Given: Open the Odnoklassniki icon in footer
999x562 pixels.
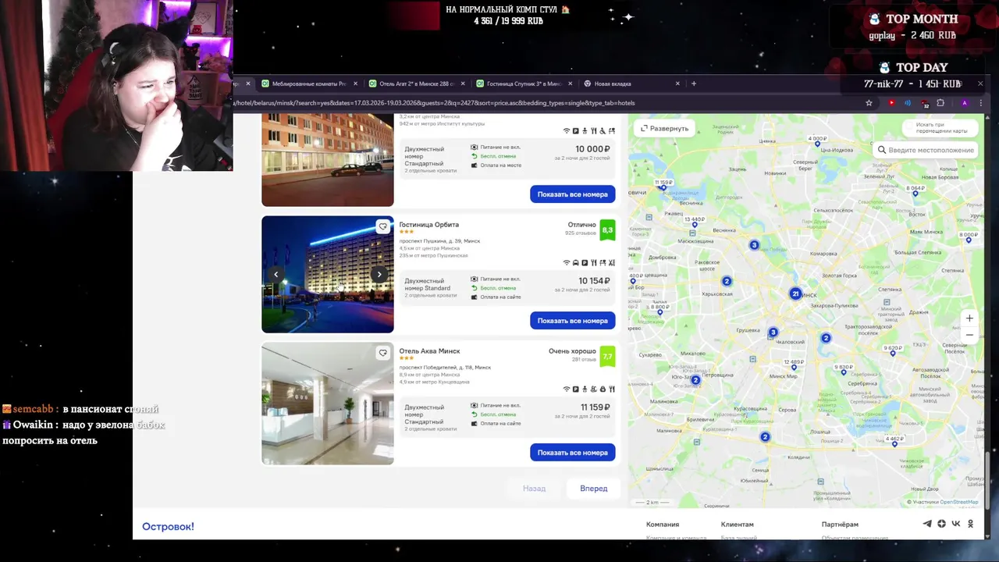Looking at the screenshot, I should 971,524.
